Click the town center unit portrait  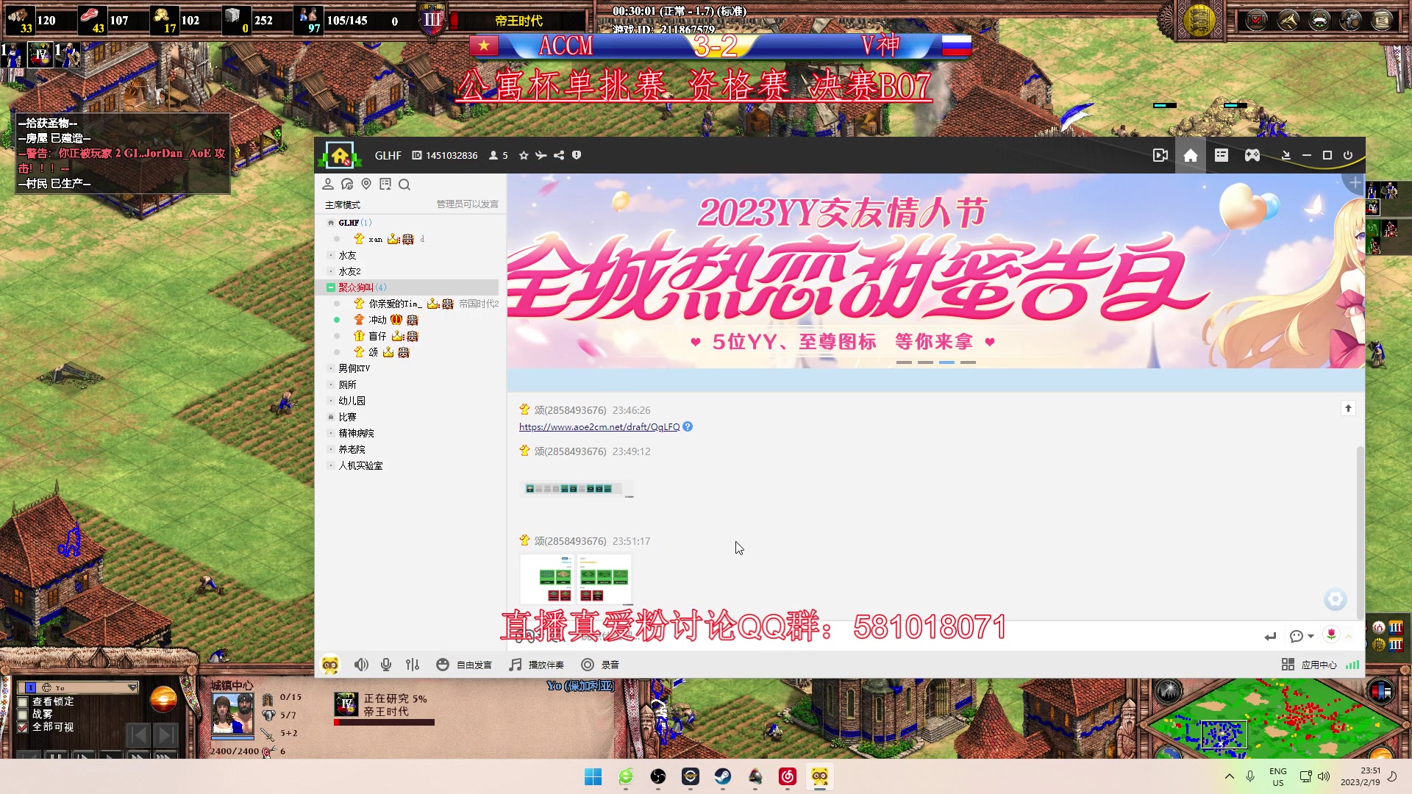[233, 714]
